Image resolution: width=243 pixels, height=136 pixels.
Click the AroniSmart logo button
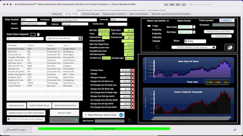17,130
